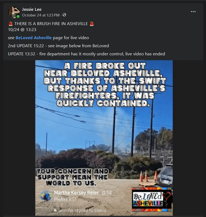Image resolution: width=206 pixels, height=217 pixels.
Task: Click the PRAYERS! comment text overlay
Action: click(65, 199)
